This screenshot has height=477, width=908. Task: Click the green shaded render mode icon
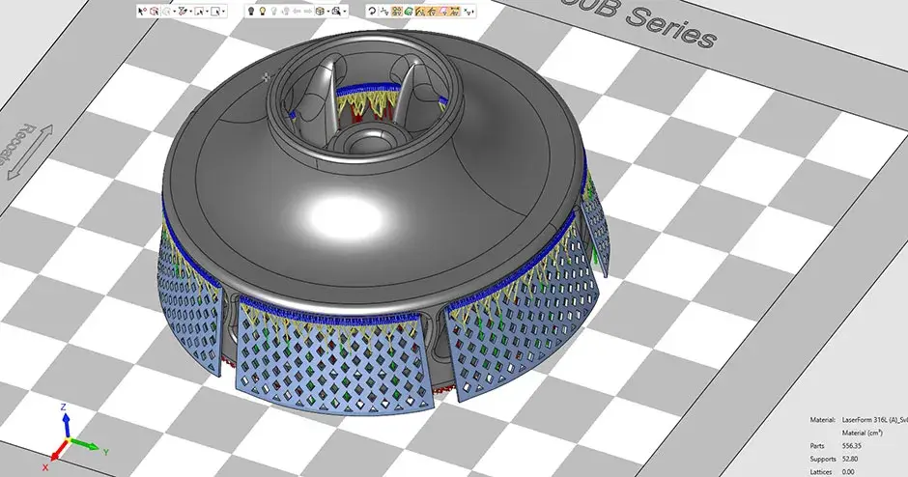pos(409,12)
